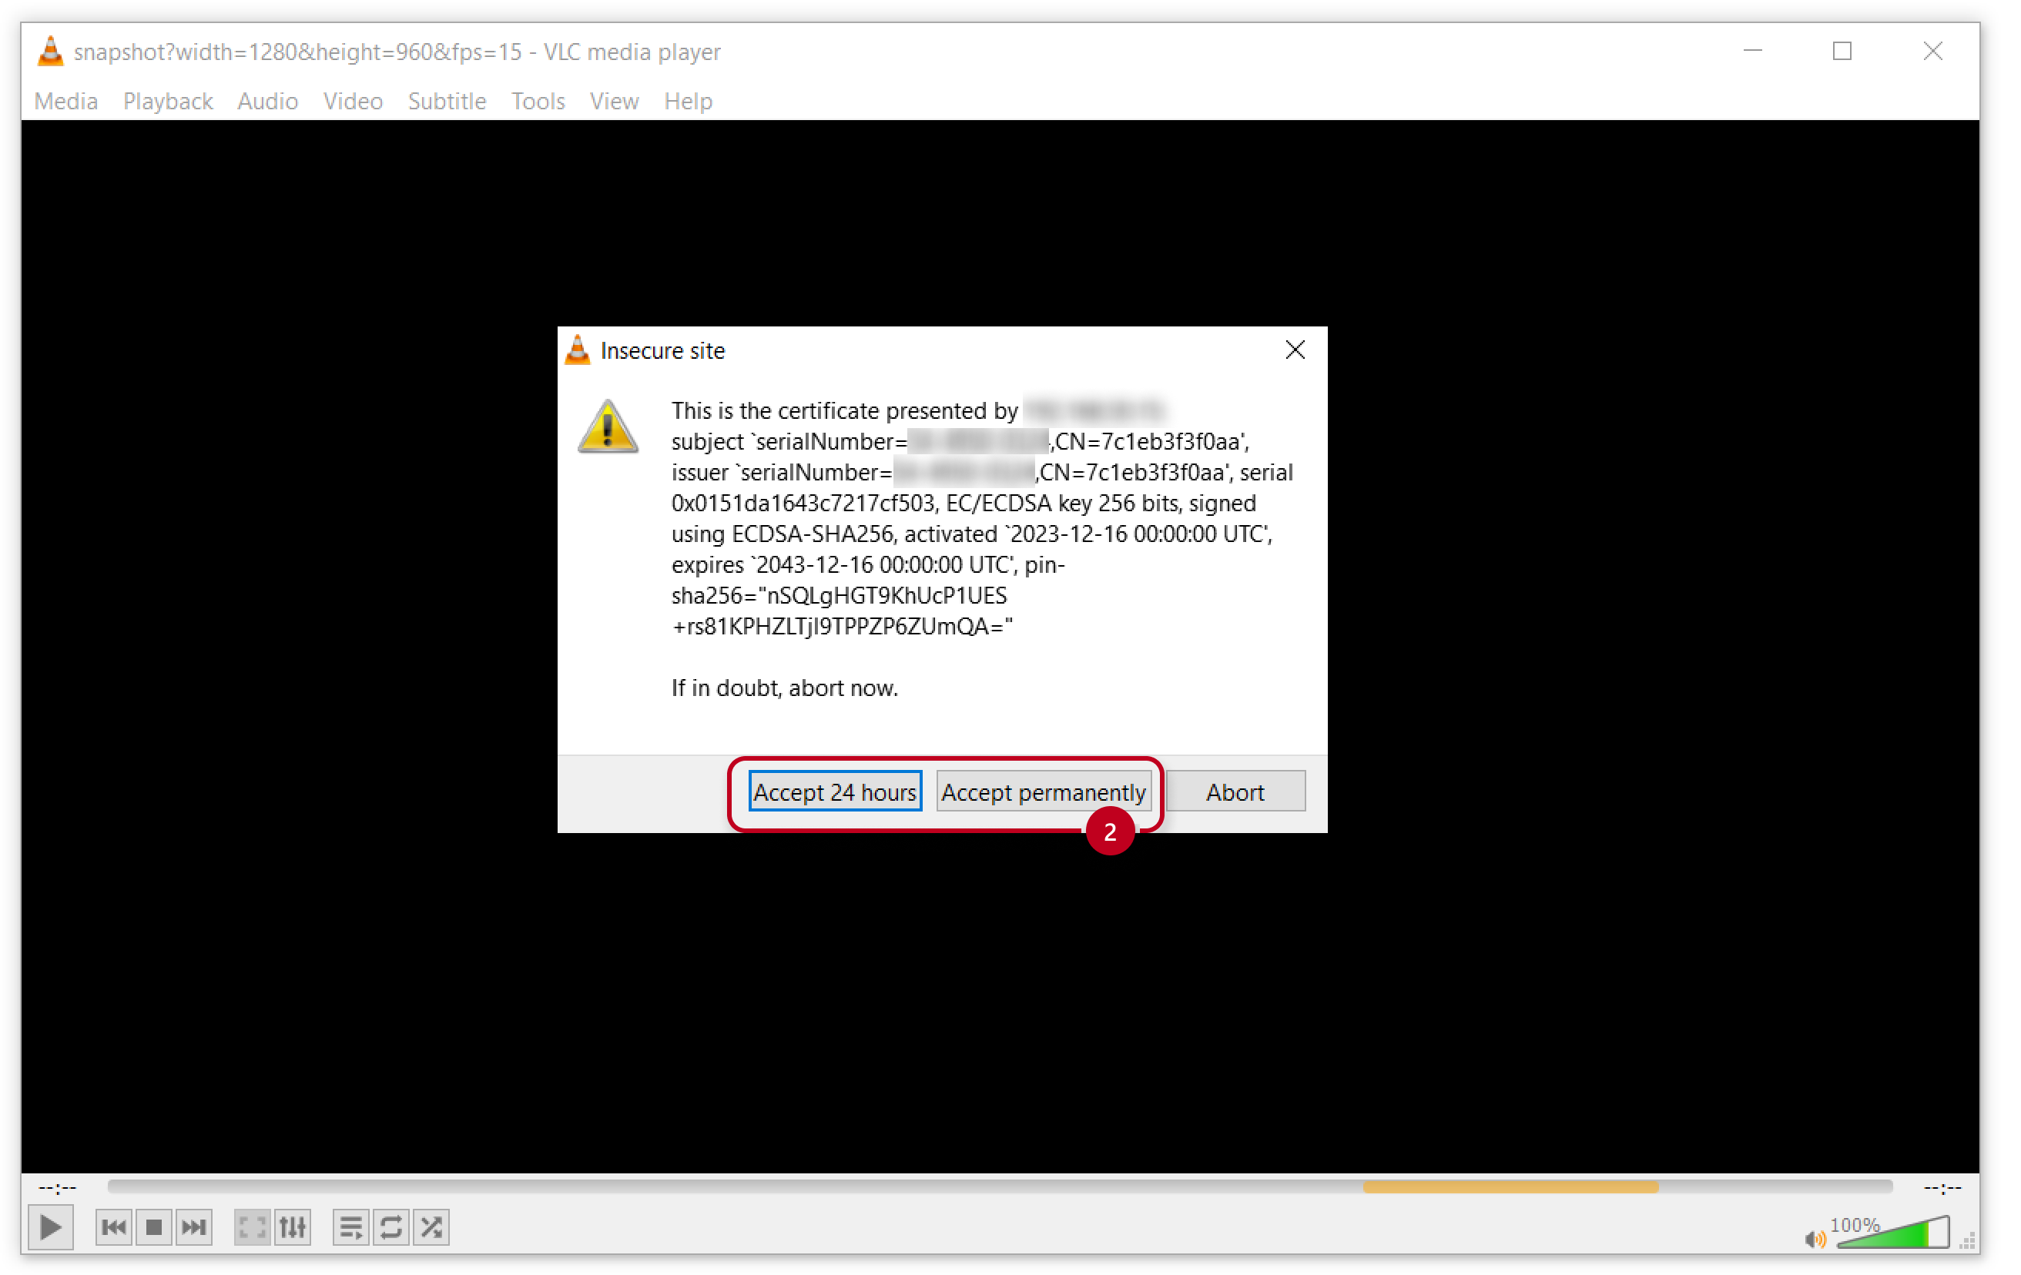Viewport: 2021px width, 1275px height.
Task: Open the Media menu
Action: click(x=66, y=101)
